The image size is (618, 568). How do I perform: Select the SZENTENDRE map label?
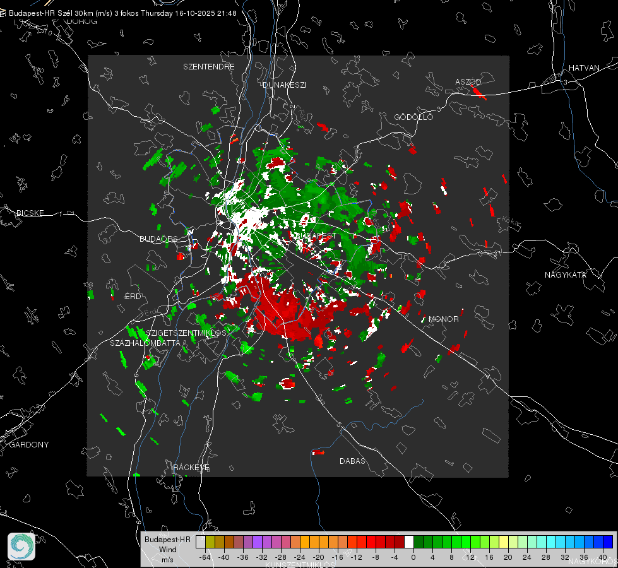tap(209, 67)
